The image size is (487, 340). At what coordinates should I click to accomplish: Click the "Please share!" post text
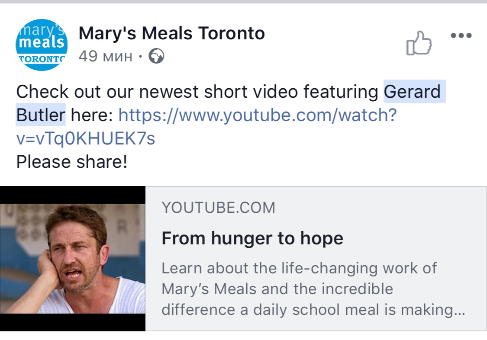[72, 162]
